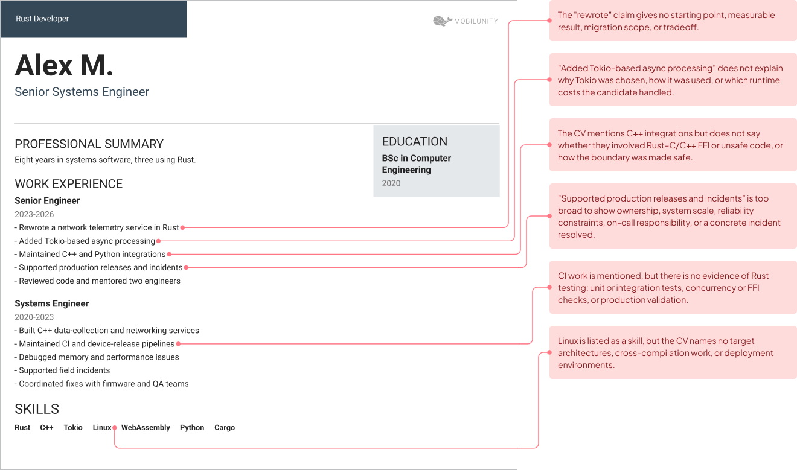The width and height of the screenshot is (797, 470).
Task: Select "Maintained C++ and Python integrations" bullet
Action: [x=90, y=254]
